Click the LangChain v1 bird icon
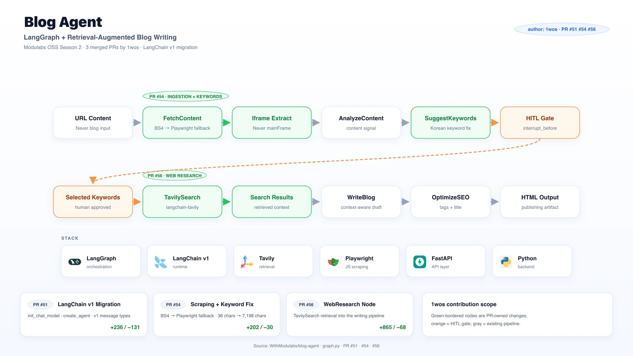 [x=161, y=262]
